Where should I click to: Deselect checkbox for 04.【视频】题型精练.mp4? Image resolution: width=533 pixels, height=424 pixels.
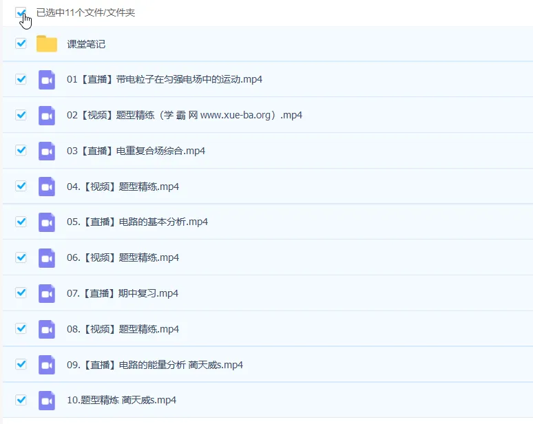tap(21, 186)
